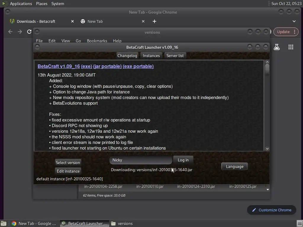Click the versions window scroll down arrow
Screen dimensions: 303x227
pos(267,189)
